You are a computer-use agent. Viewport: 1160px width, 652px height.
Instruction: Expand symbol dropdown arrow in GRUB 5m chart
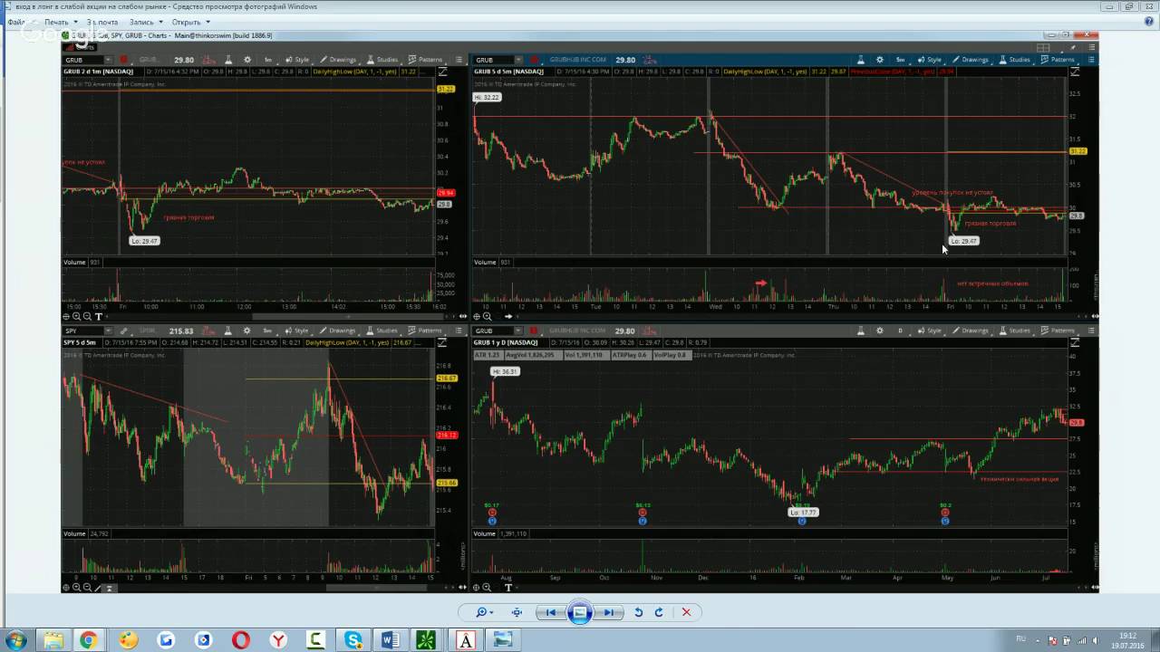tap(517, 60)
